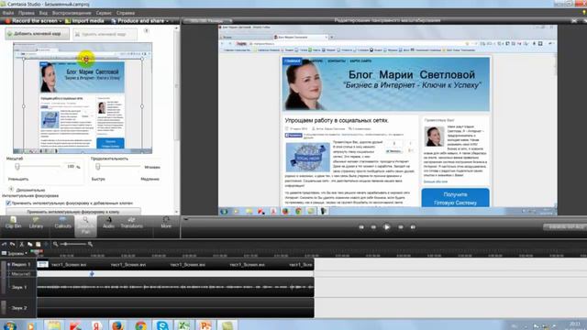This screenshot has width=587, height=330.
Task: Open the Library tab
Action: click(36, 223)
